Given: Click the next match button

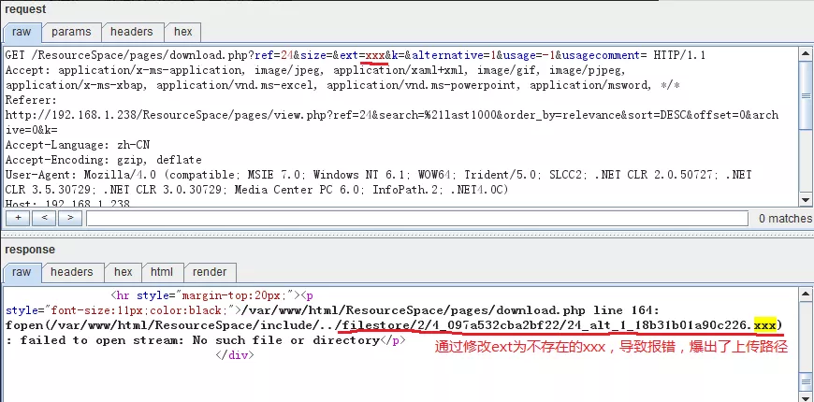Looking at the screenshot, I should (70, 218).
